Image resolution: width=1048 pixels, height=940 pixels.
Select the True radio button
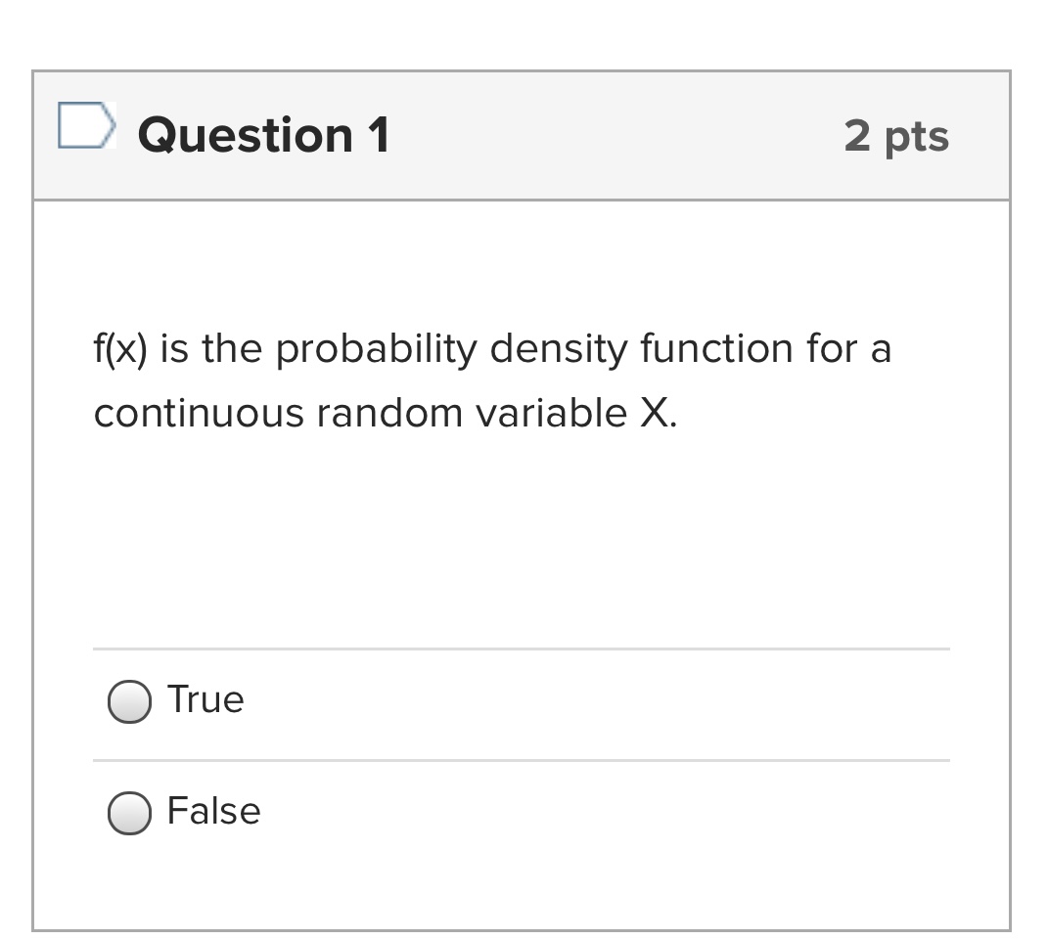[x=128, y=700]
